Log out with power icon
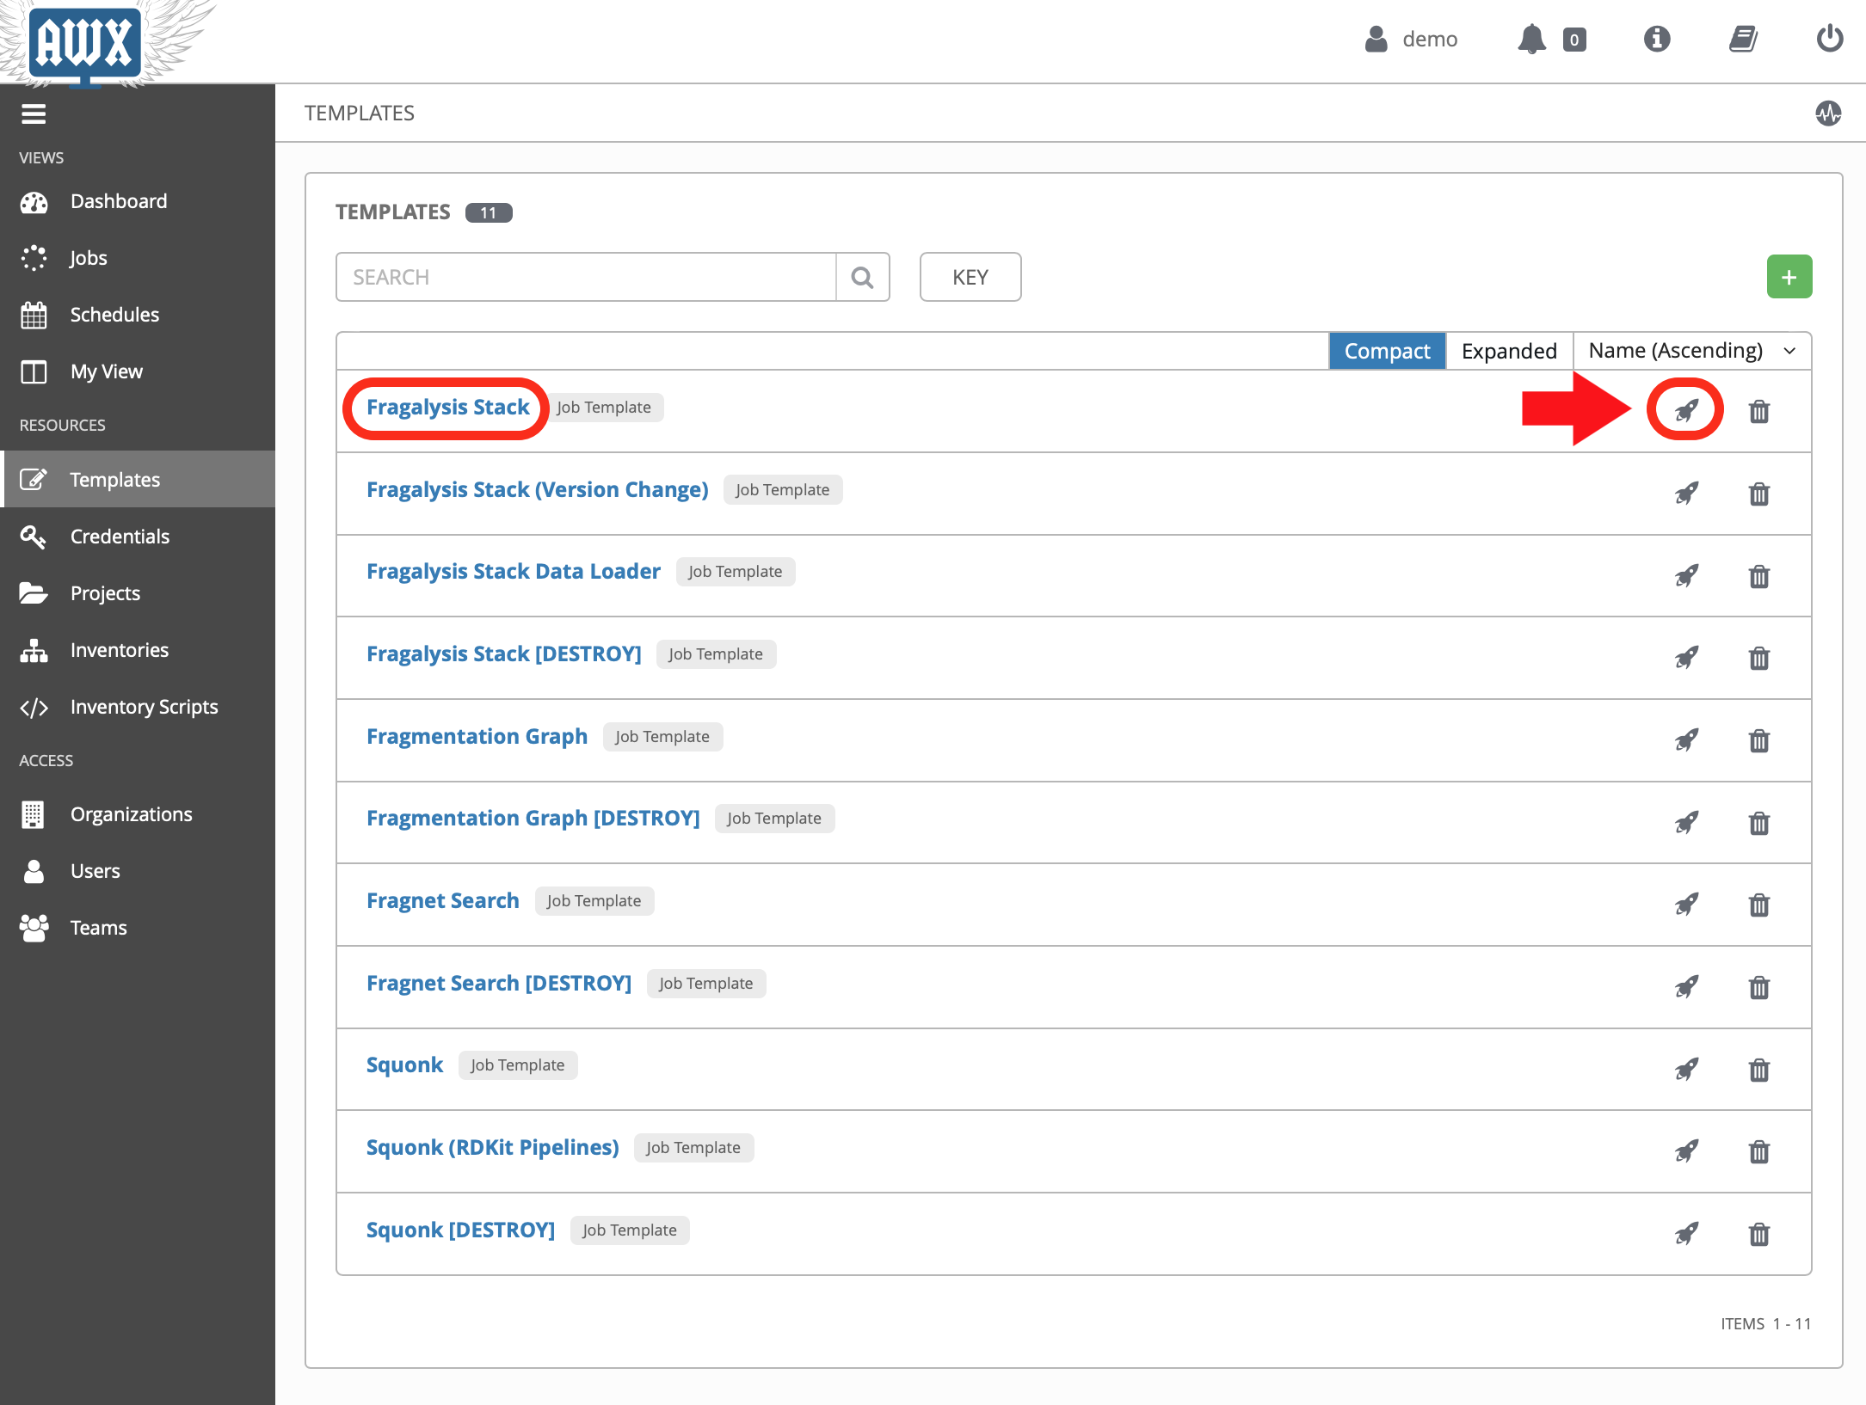Viewport: 1866px width, 1405px height. (x=1830, y=39)
